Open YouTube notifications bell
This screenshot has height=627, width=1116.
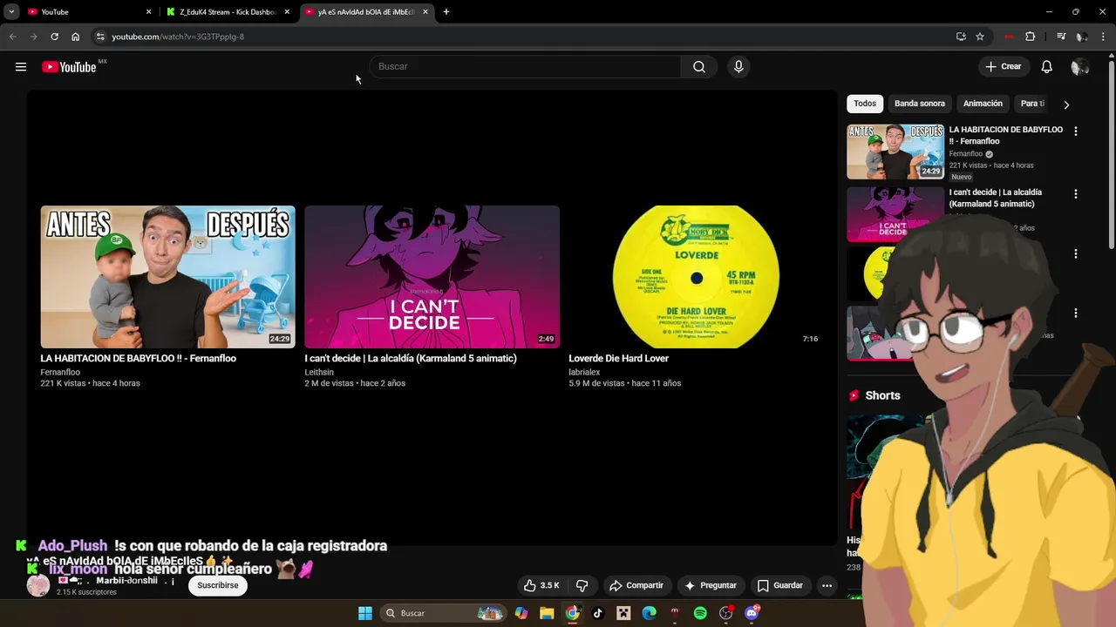pyautogui.click(x=1047, y=67)
